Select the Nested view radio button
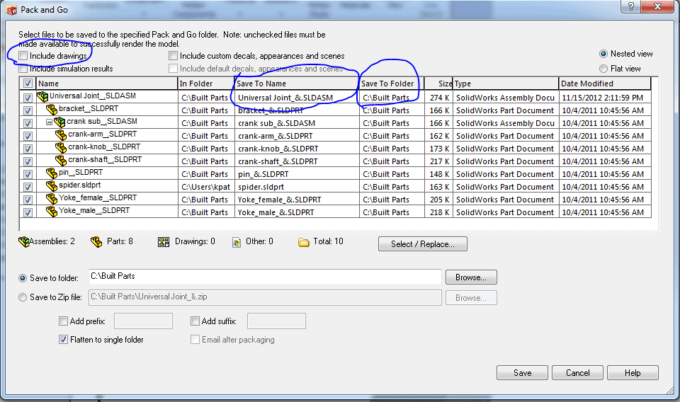Image resolution: width=680 pixels, height=402 pixels. 603,54
